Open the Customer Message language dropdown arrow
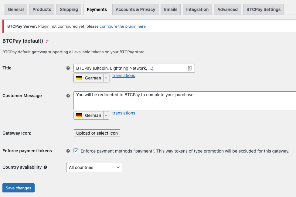Image resolution: width=296 pixels, height=197 pixels. pos(106,115)
